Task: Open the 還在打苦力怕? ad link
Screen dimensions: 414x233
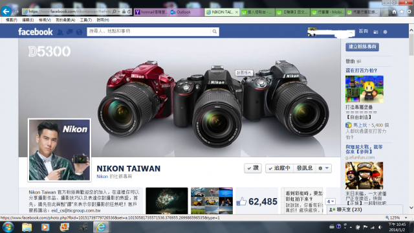Action: click(361, 71)
